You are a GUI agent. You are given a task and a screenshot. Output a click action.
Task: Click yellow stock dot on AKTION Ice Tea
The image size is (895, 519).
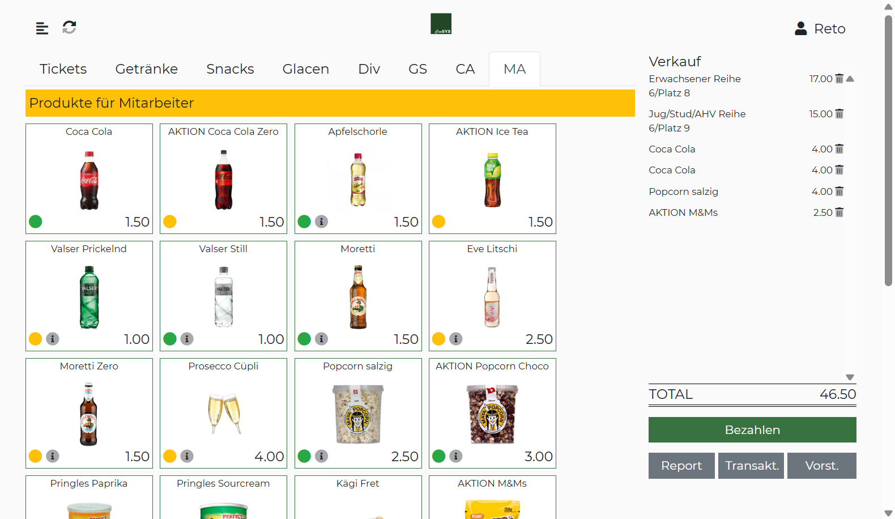click(x=438, y=222)
